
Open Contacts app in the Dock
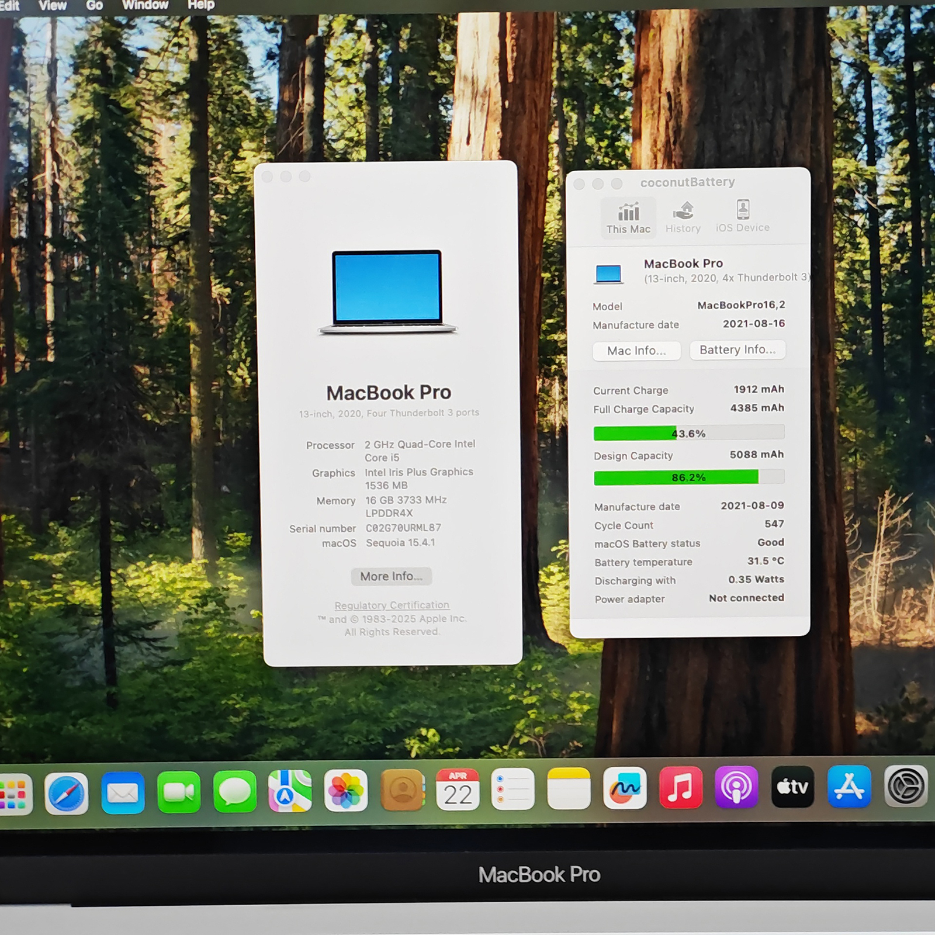pos(402,790)
